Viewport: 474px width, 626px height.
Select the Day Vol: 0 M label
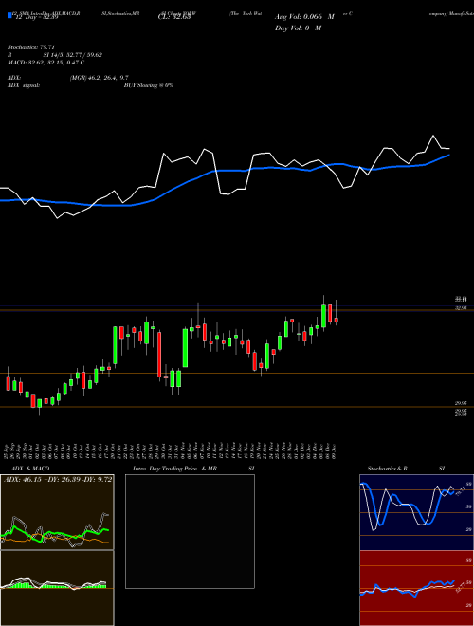(x=298, y=28)
